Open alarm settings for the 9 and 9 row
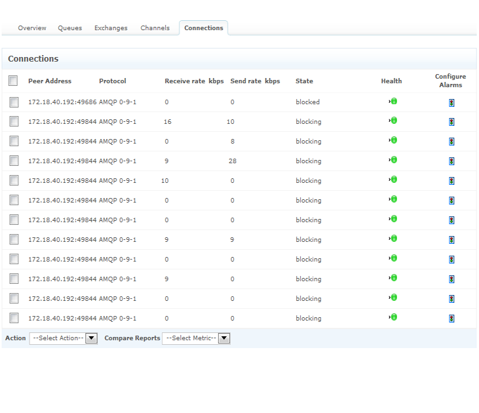 (x=451, y=240)
